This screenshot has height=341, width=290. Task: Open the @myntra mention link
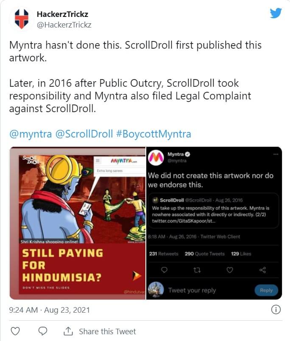tap(31, 134)
